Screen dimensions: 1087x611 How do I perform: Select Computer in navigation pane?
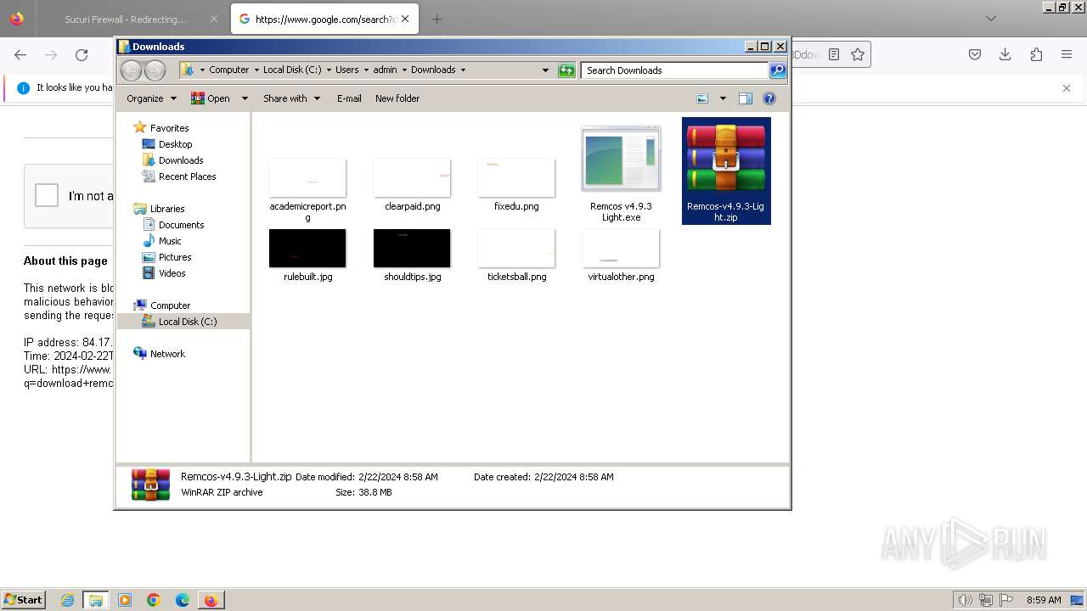pos(170,305)
